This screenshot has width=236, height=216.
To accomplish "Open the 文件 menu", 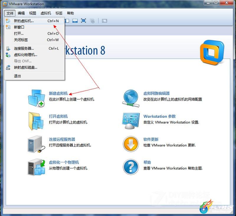I will coord(10,13).
